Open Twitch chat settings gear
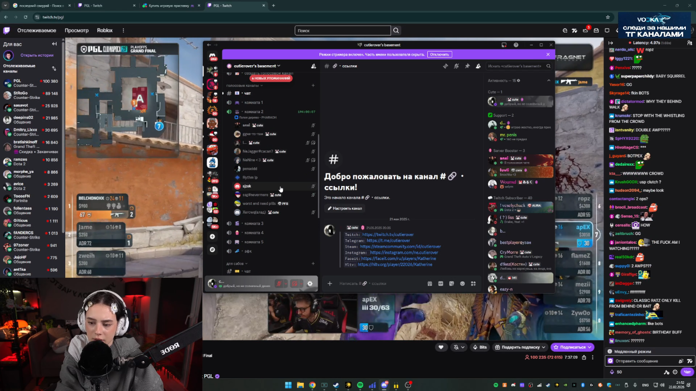 [675, 372]
